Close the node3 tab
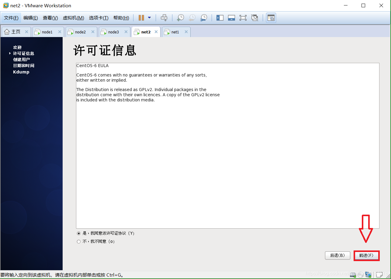Screen dimensions: 391x279 126,32
